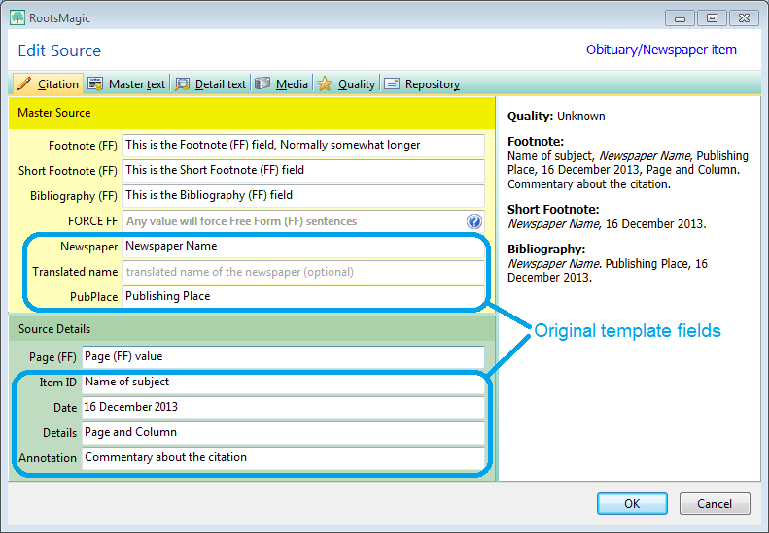Click the Footnote: heading in preview pane
This screenshot has width=769, height=533.
tap(536, 141)
